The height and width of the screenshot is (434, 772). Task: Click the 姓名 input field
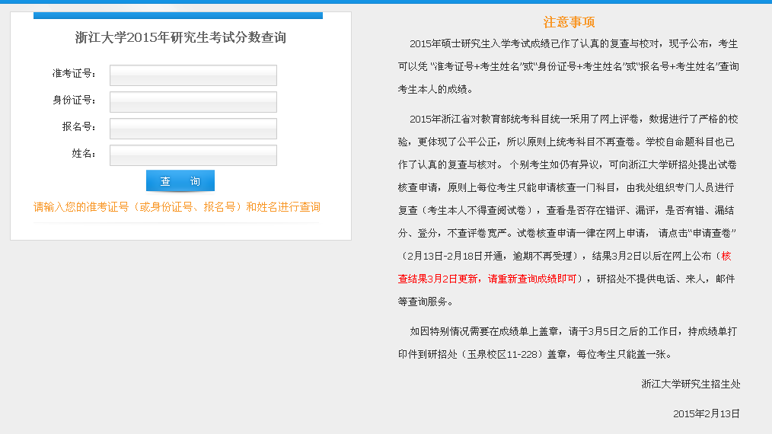[x=193, y=155]
